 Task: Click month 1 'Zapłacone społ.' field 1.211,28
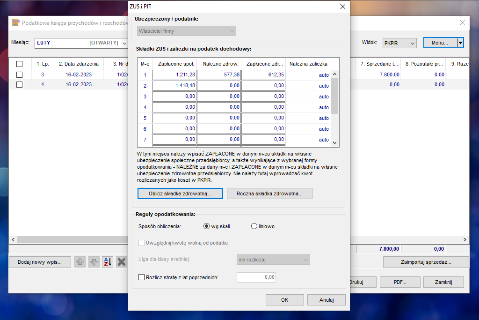click(174, 74)
